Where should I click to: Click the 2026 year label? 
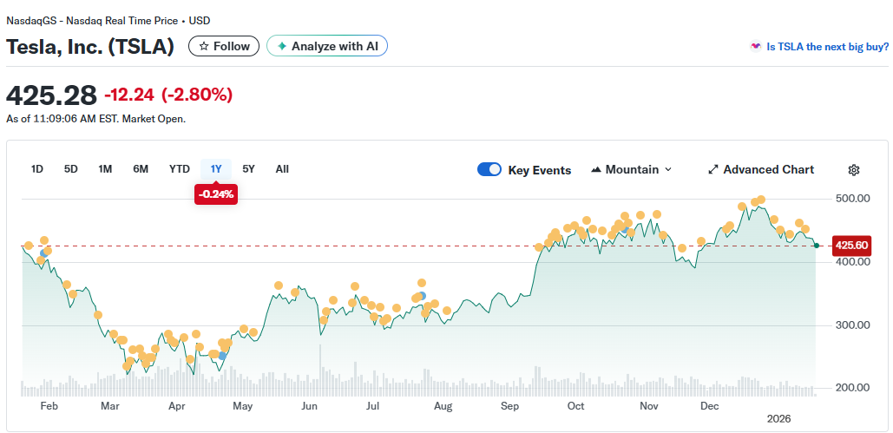click(x=779, y=419)
